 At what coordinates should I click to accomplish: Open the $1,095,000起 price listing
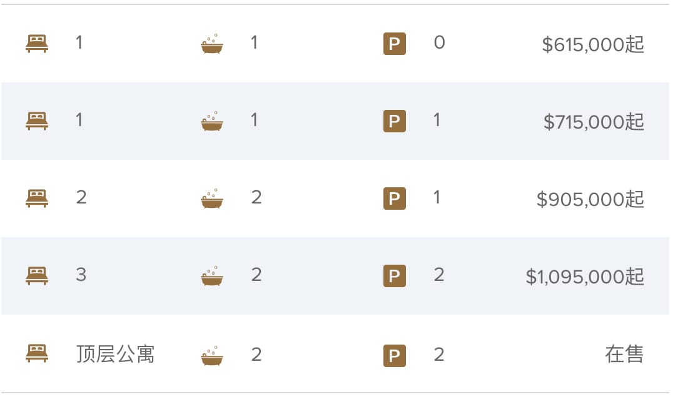[x=585, y=277]
